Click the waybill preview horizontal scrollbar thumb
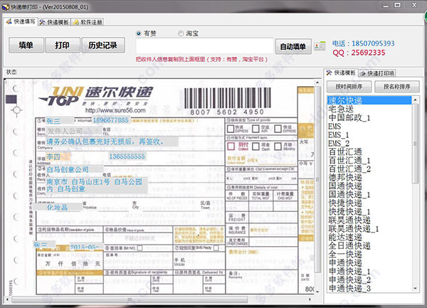The width and height of the screenshot is (427, 308). click(x=130, y=299)
